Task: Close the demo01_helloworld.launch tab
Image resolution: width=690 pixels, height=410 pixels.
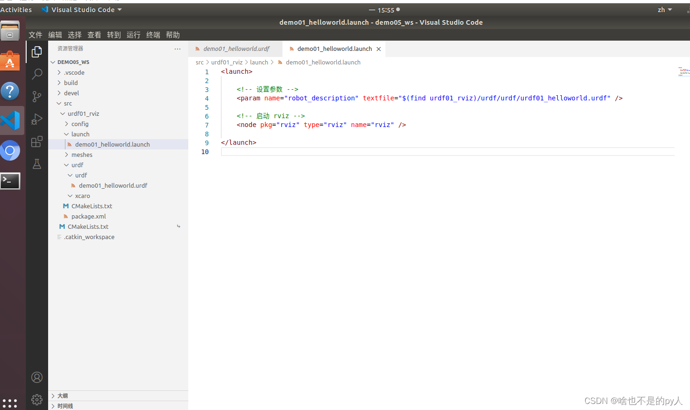Action: click(379, 49)
